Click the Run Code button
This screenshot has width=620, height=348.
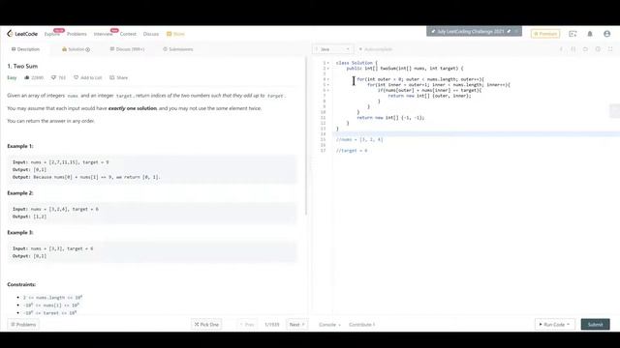[555, 325]
